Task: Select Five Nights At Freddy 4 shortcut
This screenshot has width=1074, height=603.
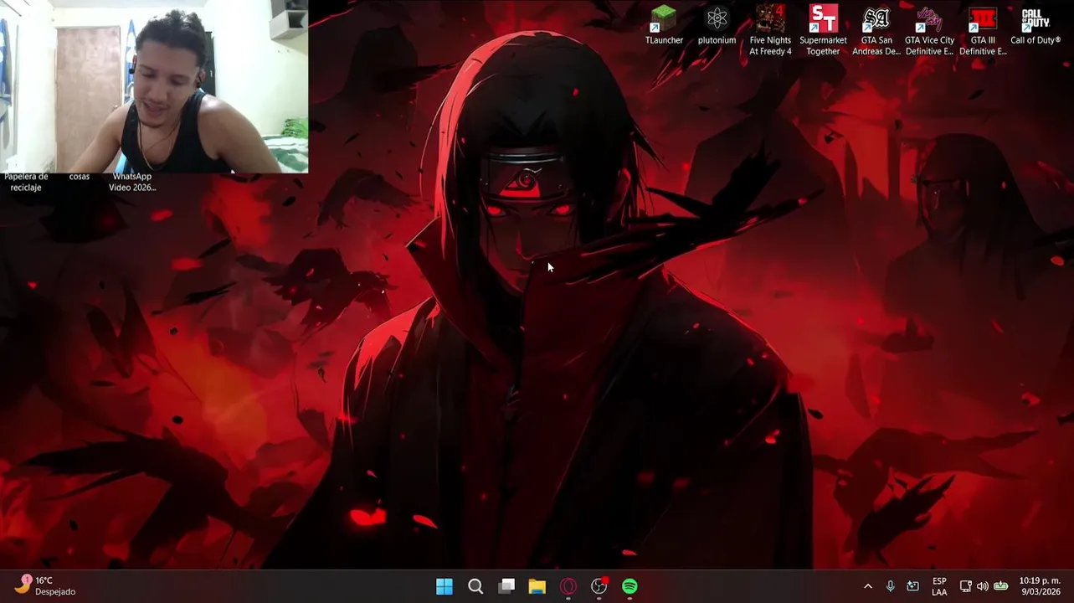Action: [x=770, y=30]
